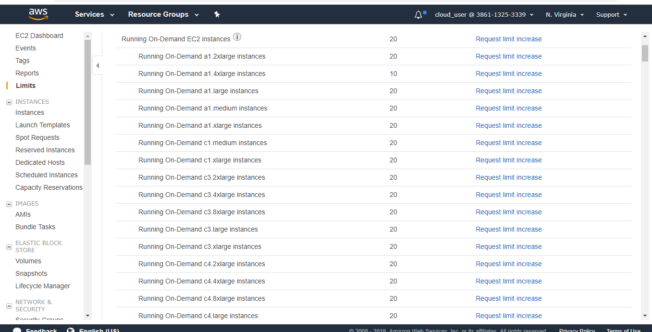Open the cloud_user account menu
The image size is (652, 332).
coord(484,15)
